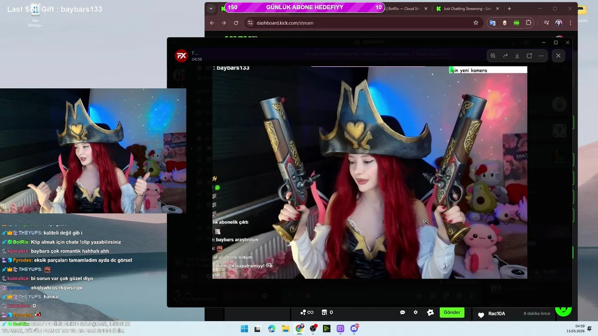This screenshot has height=336, width=598.
Task: Close the BotRix browser tab
Action: (x=426, y=8)
